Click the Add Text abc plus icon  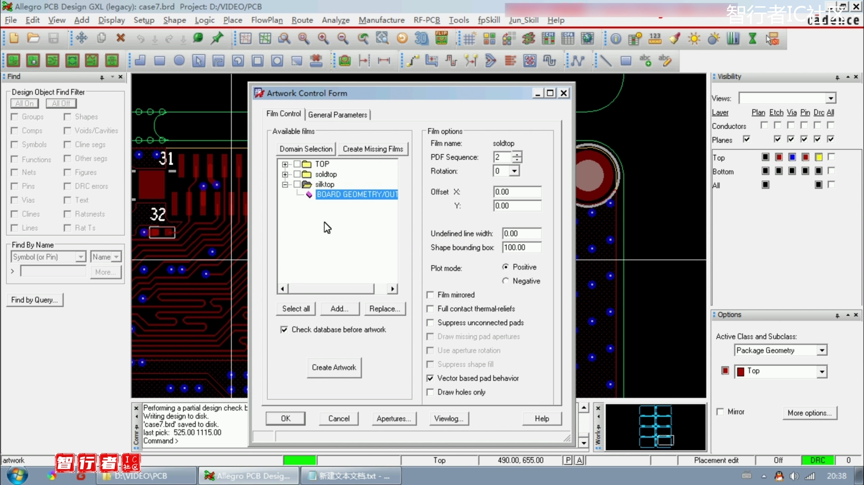[645, 60]
